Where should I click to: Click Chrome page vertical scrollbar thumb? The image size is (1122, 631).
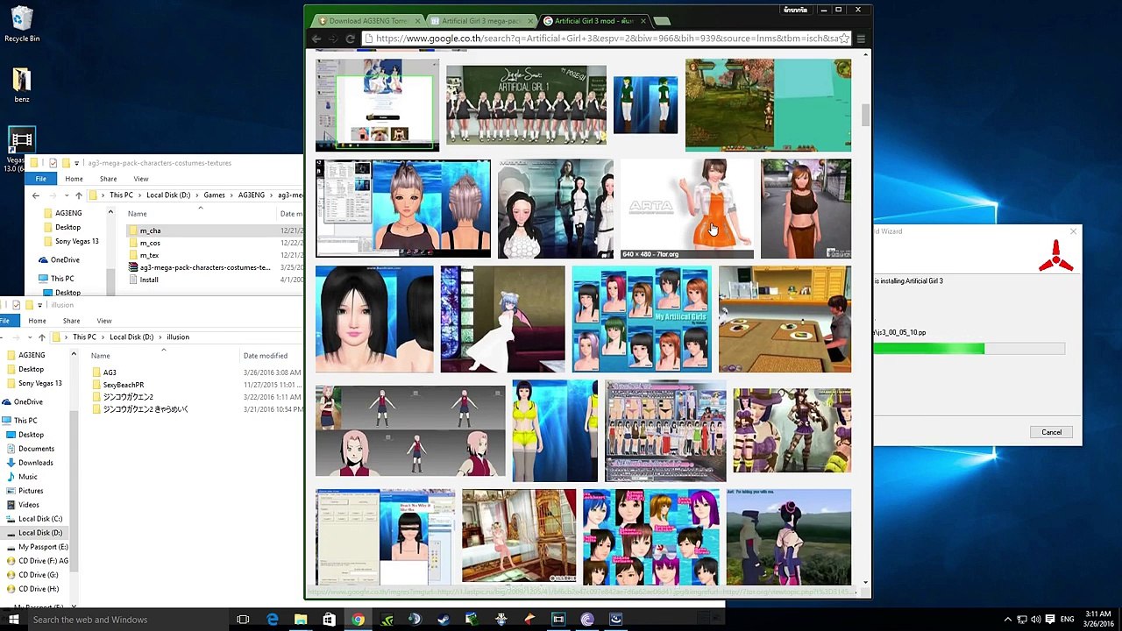865,115
